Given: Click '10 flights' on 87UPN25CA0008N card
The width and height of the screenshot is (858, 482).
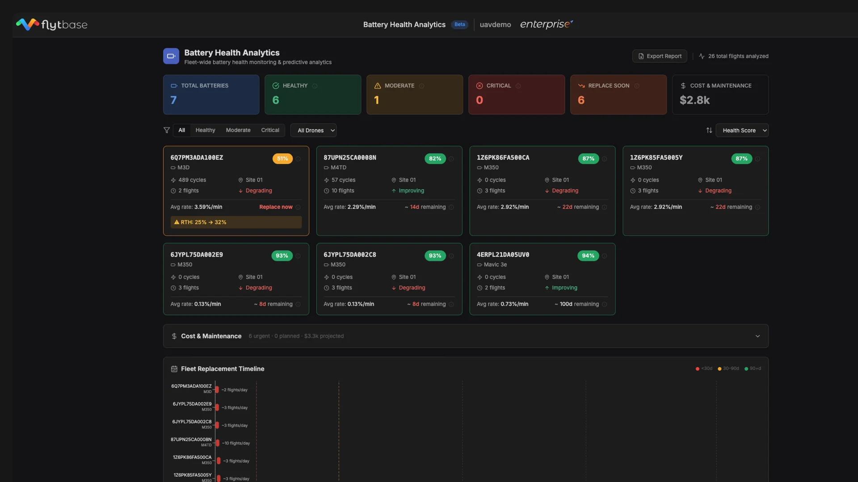Looking at the screenshot, I should [343, 191].
